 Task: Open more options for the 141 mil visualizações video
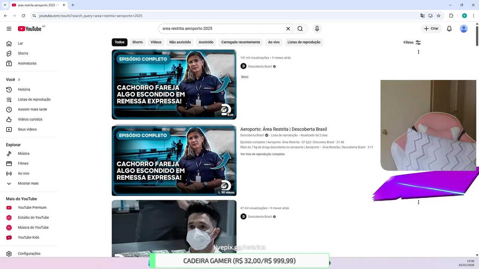(418, 52)
